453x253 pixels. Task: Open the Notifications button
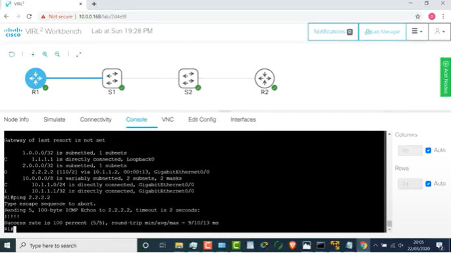coord(333,32)
